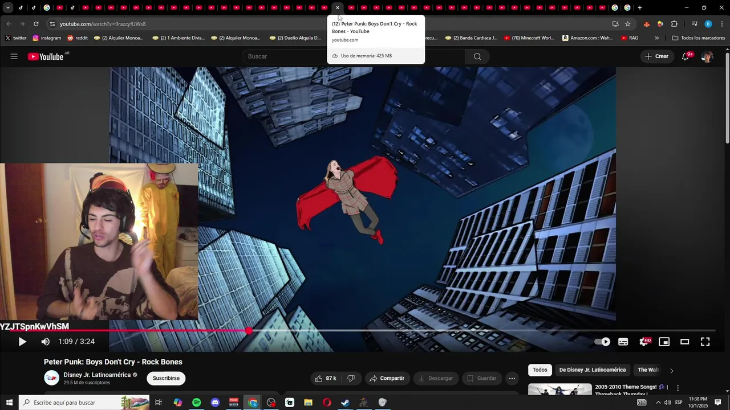Open Spotify from the taskbar
This screenshot has width=730, height=410.
click(196, 403)
